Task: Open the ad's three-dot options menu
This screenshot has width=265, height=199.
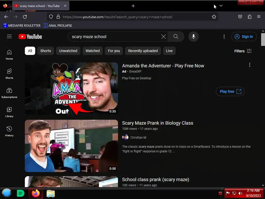Action: coord(250,65)
